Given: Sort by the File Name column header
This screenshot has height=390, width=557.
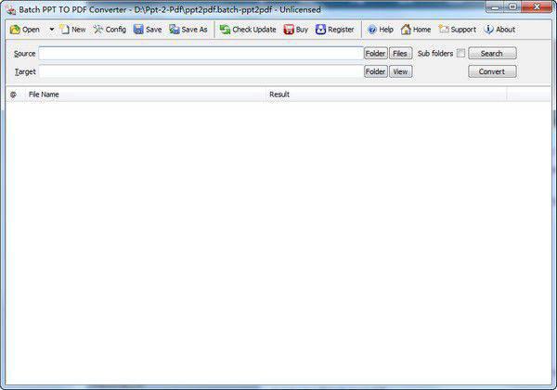Looking at the screenshot, I should point(145,94).
